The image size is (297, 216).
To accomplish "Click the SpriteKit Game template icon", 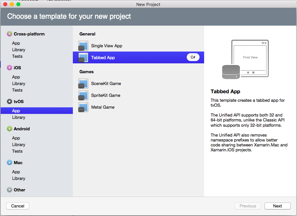I will click(83, 95).
